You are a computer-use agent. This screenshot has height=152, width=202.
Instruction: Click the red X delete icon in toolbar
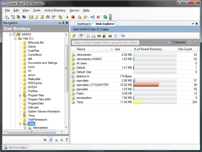pos(98,17)
